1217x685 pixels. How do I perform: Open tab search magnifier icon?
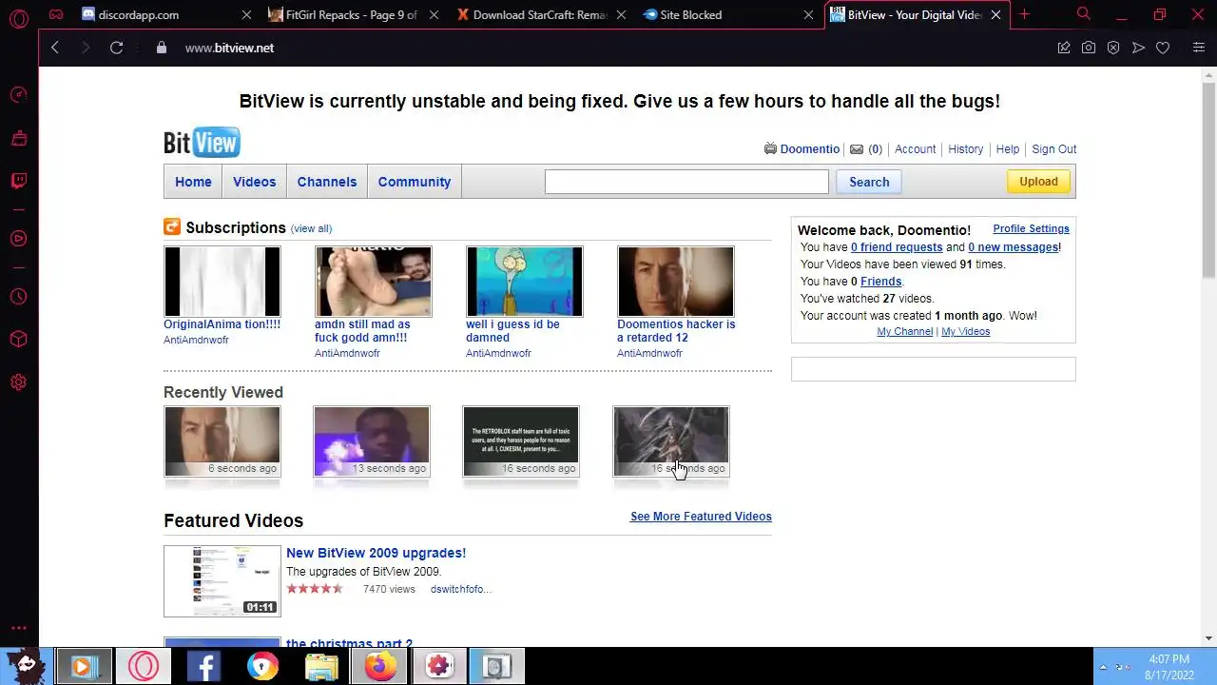[1084, 14]
